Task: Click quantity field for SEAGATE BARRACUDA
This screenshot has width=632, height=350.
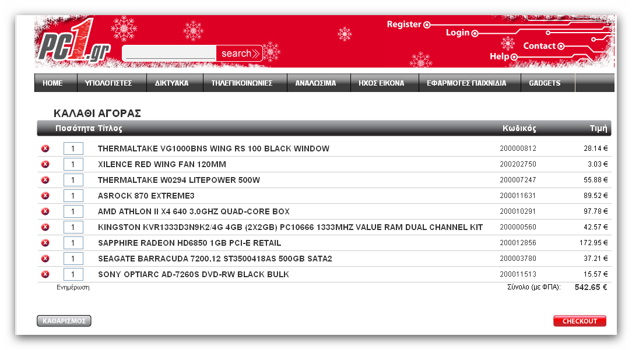Action: point(73,259)
